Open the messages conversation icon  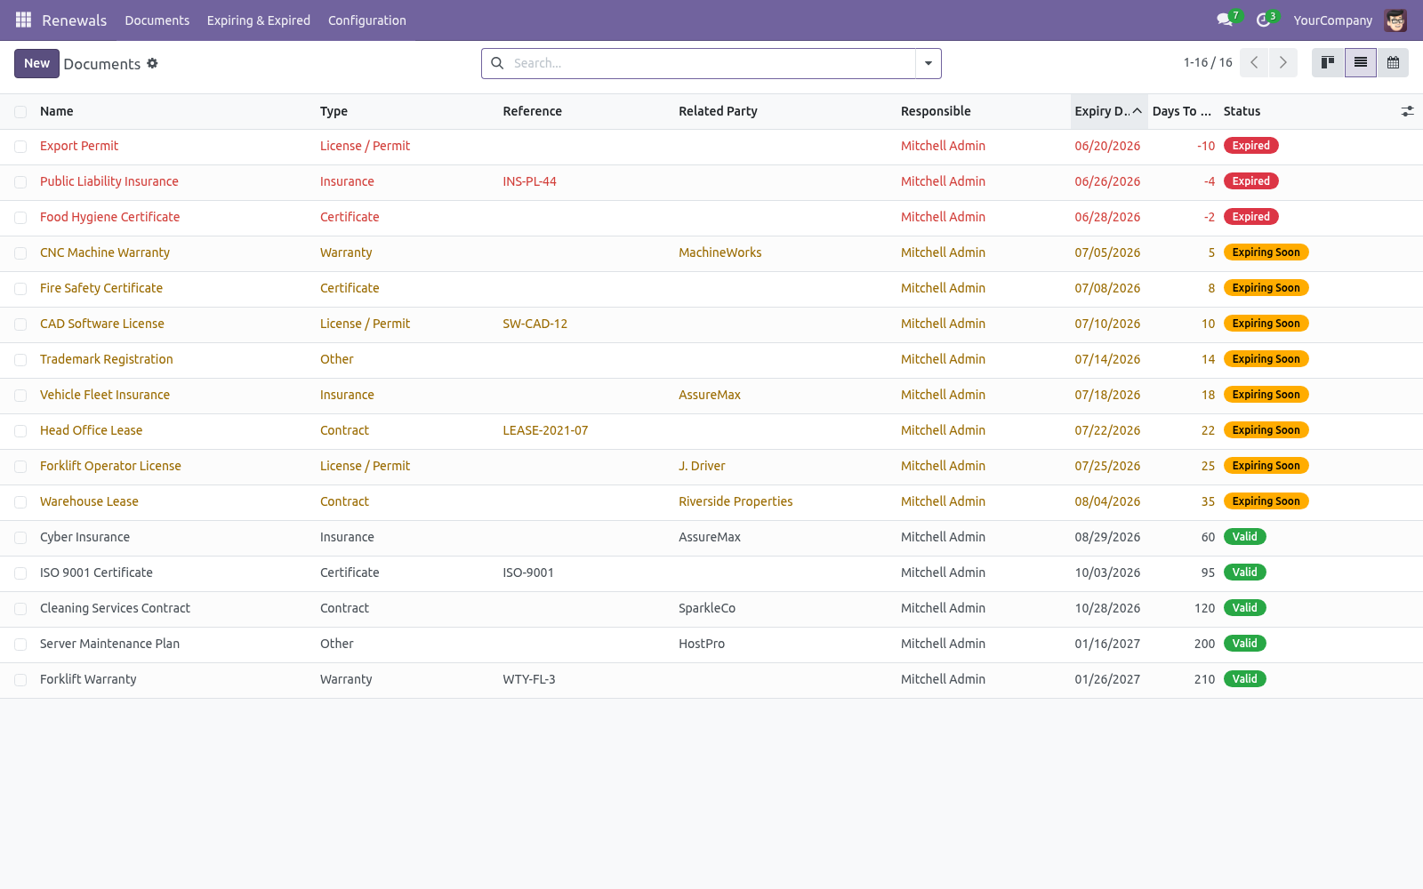(x=1225, y=20)
